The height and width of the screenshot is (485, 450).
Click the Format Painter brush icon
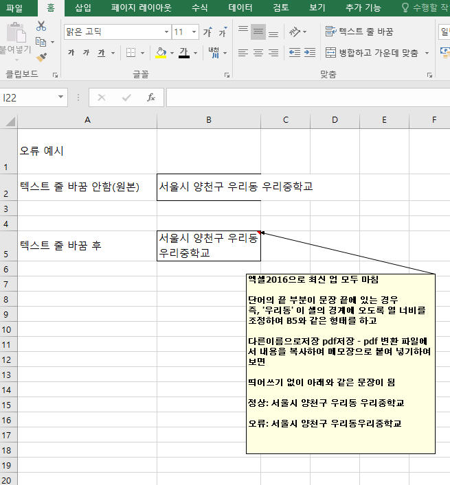(x=41, y=57)
